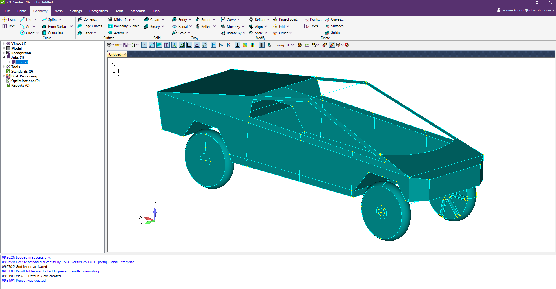Screen dimensions: 556x289
Task: Toggle the blue bar load display button
Action: [213, 45]
